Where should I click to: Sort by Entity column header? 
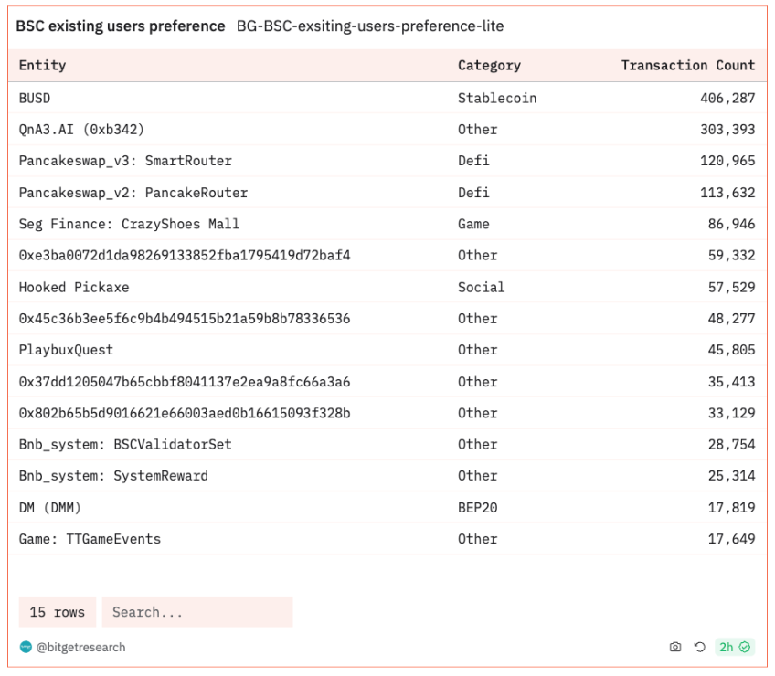point(42,66)
